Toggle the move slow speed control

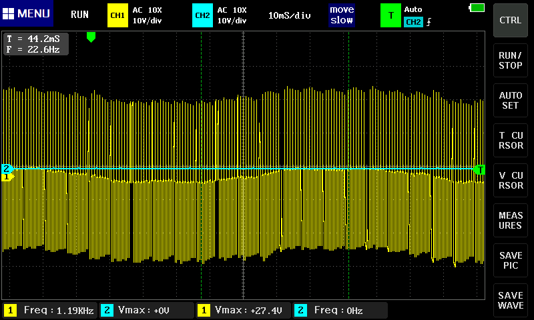tap(341, 15)
